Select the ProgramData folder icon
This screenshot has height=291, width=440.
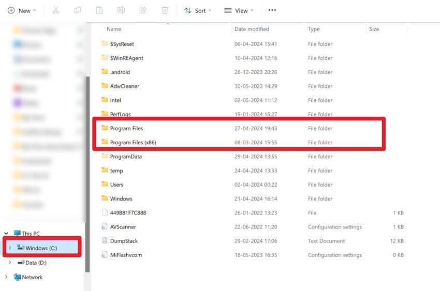[x=105, y=156]
